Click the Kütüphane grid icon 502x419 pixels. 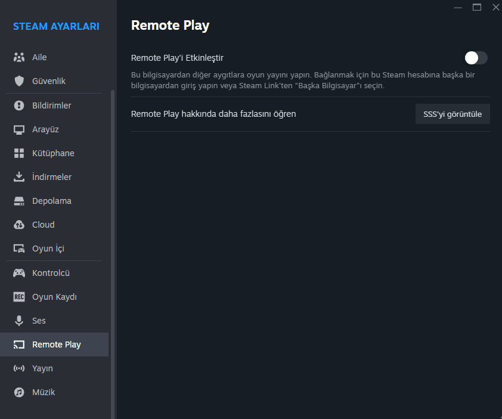pyautogui.click(x=19, y=153)
